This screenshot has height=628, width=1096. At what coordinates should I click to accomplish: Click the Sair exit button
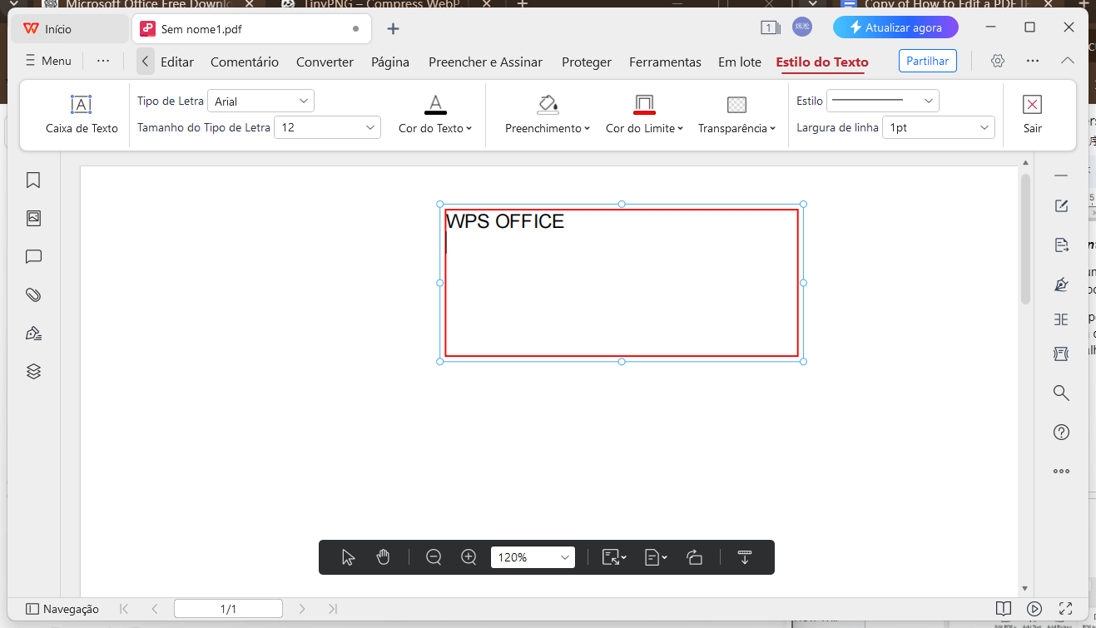(1032, 115)
